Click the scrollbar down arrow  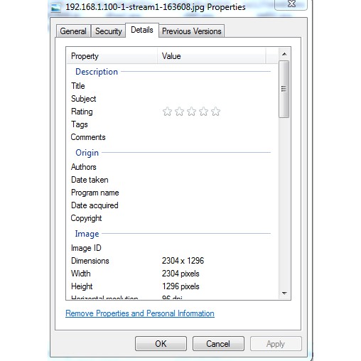(284, 293)
